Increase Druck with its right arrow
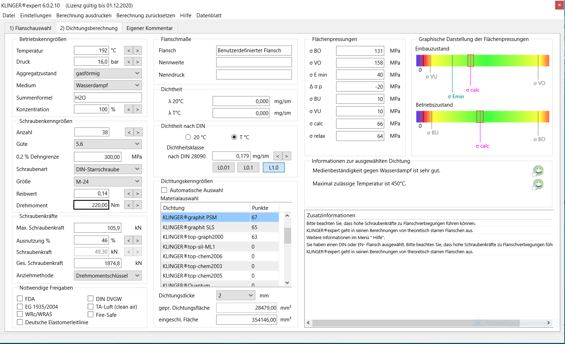565x344 pixels. (x=138, y=62)
